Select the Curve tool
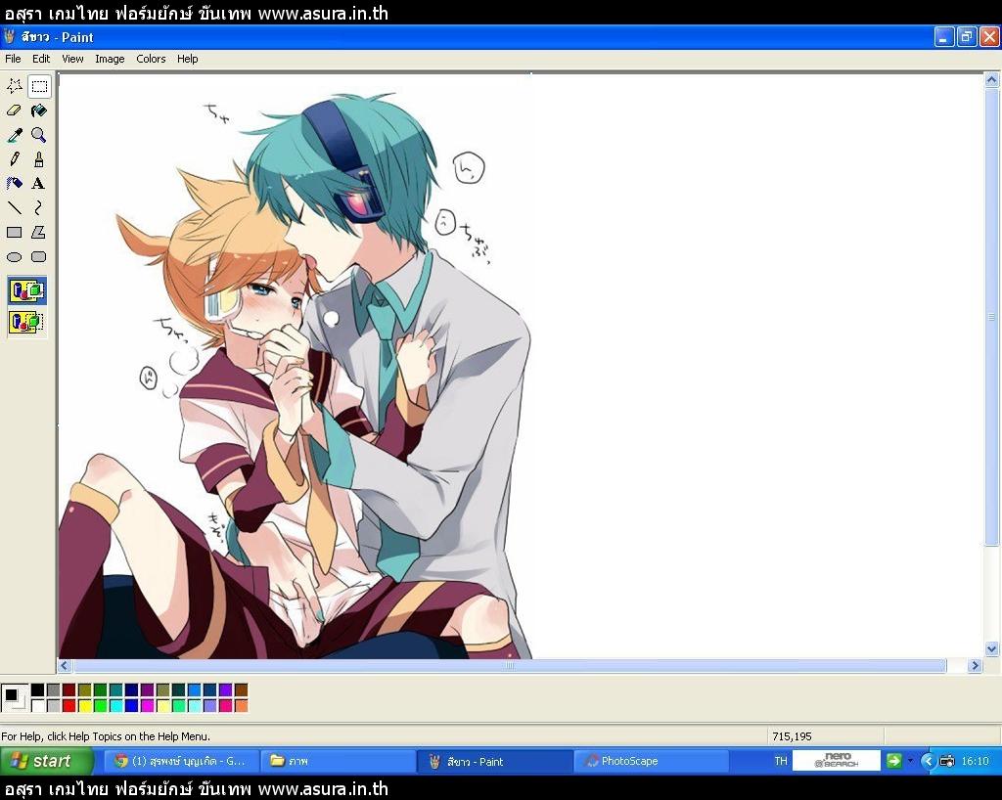1002x800 pixels. (39, 208)
